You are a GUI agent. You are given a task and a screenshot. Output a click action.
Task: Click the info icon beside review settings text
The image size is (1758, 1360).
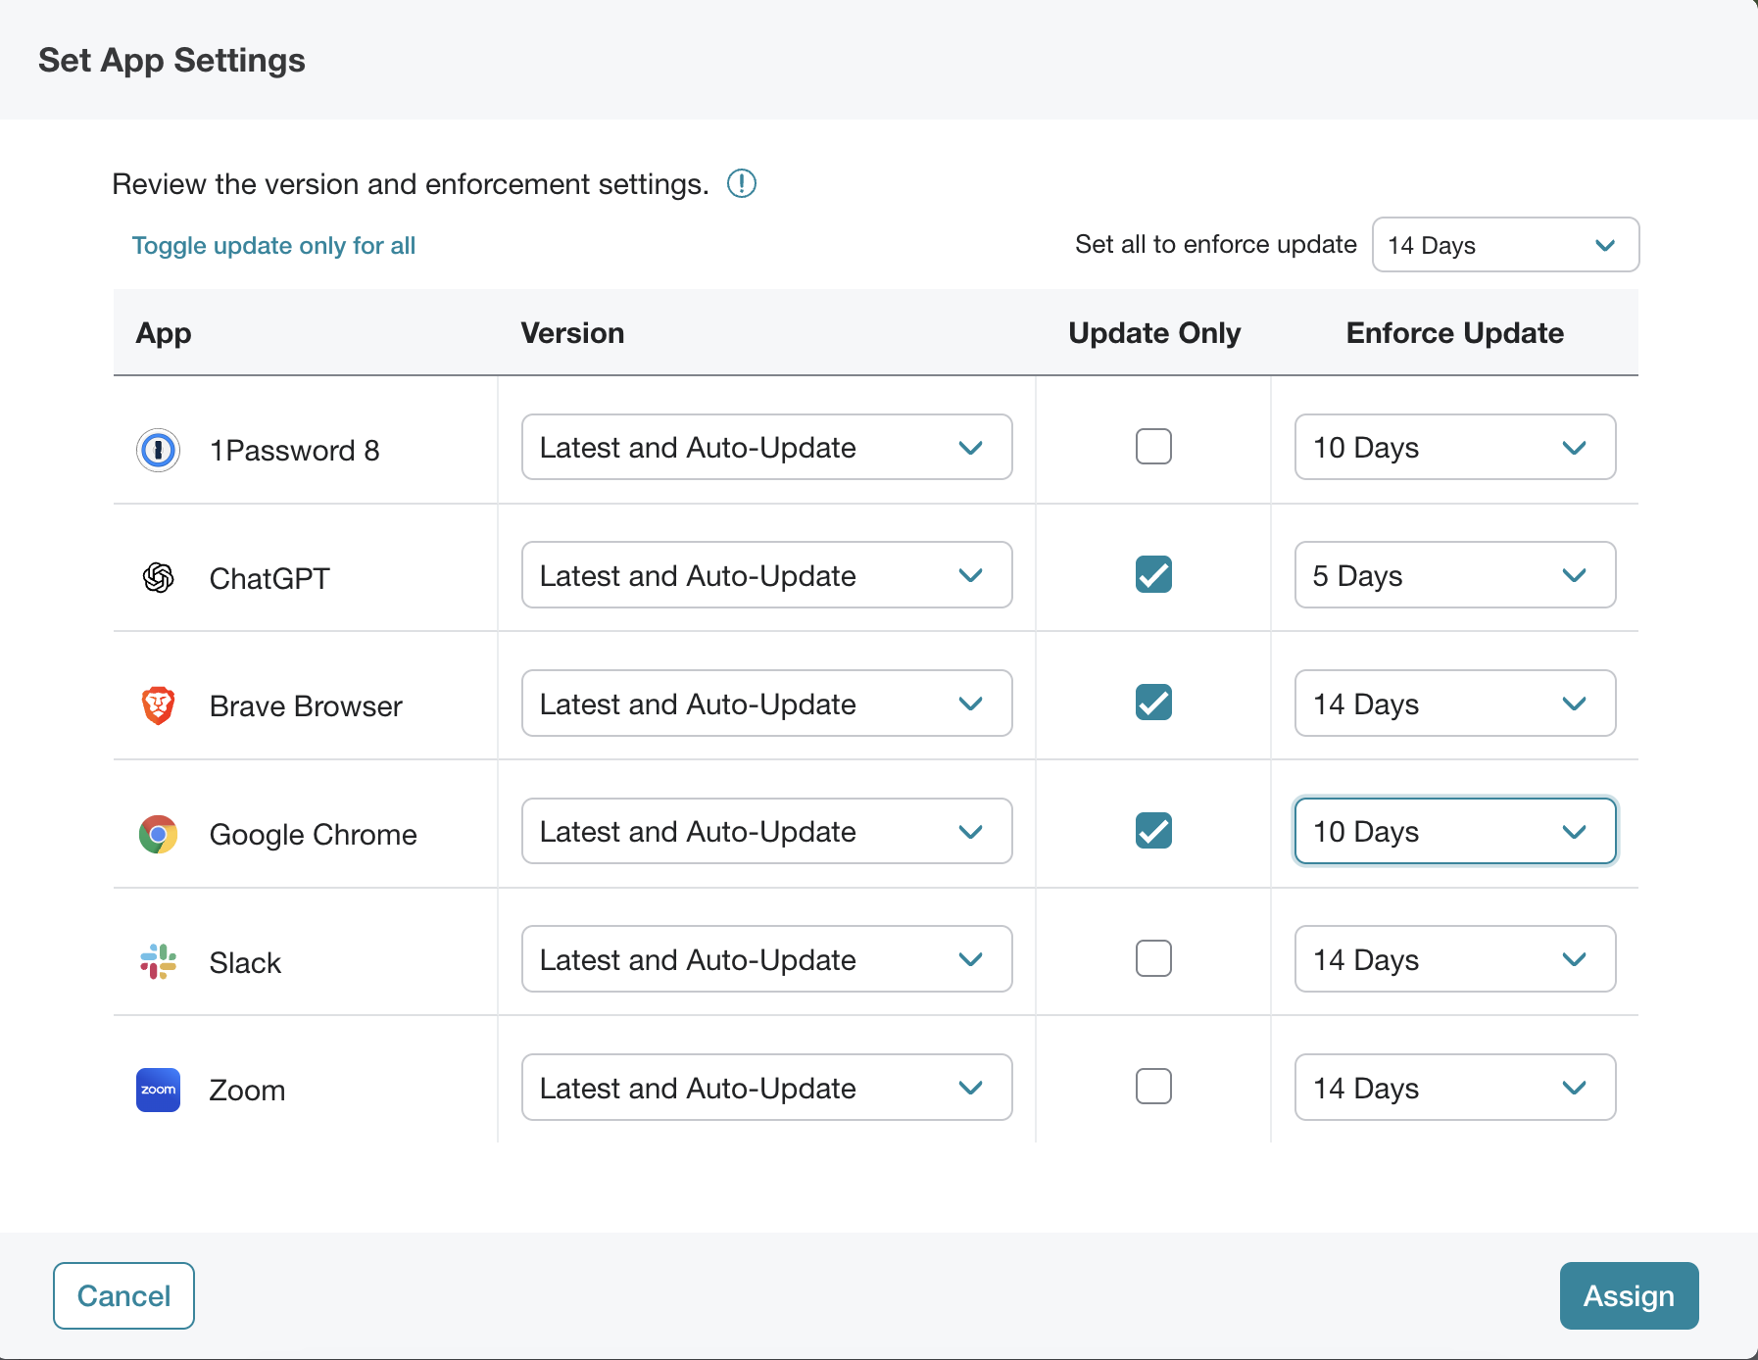[742, 183]
